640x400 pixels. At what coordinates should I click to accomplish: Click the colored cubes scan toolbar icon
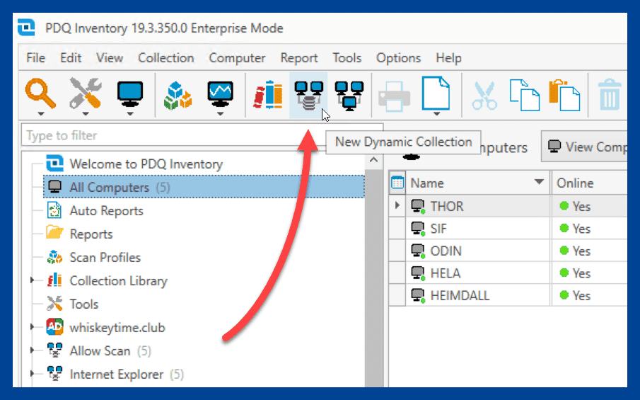178,96
